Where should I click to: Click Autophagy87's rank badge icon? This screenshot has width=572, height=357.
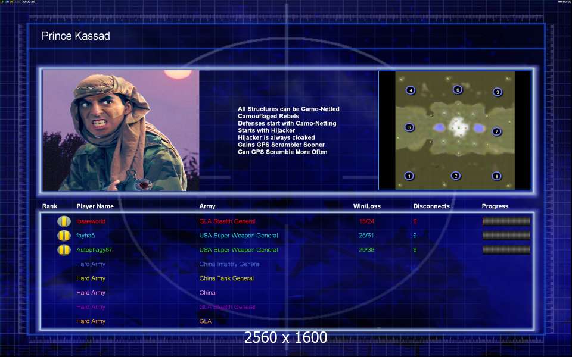[x=64, y=250]
